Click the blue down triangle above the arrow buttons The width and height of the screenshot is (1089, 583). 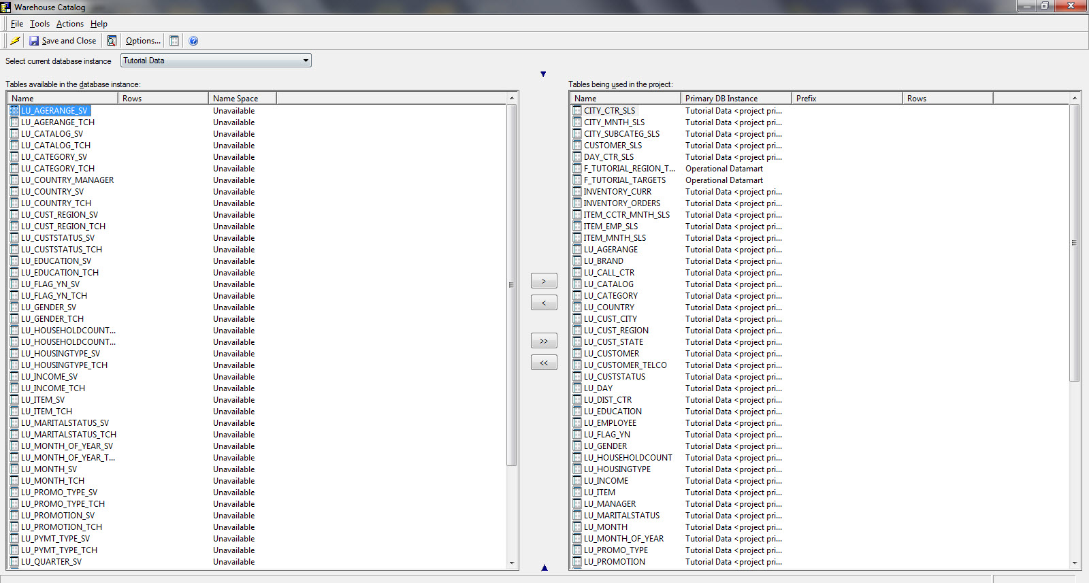[543, 74]
